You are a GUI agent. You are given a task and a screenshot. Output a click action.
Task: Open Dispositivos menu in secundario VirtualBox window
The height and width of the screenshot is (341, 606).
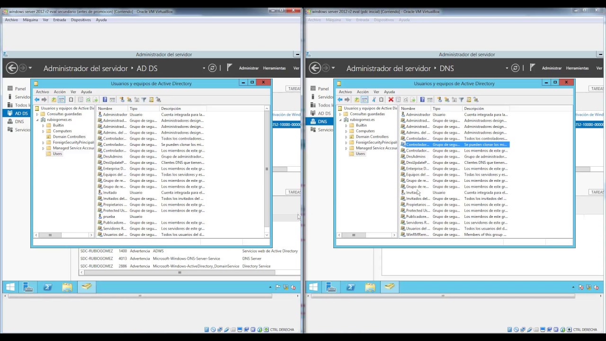tap(81, 20)
